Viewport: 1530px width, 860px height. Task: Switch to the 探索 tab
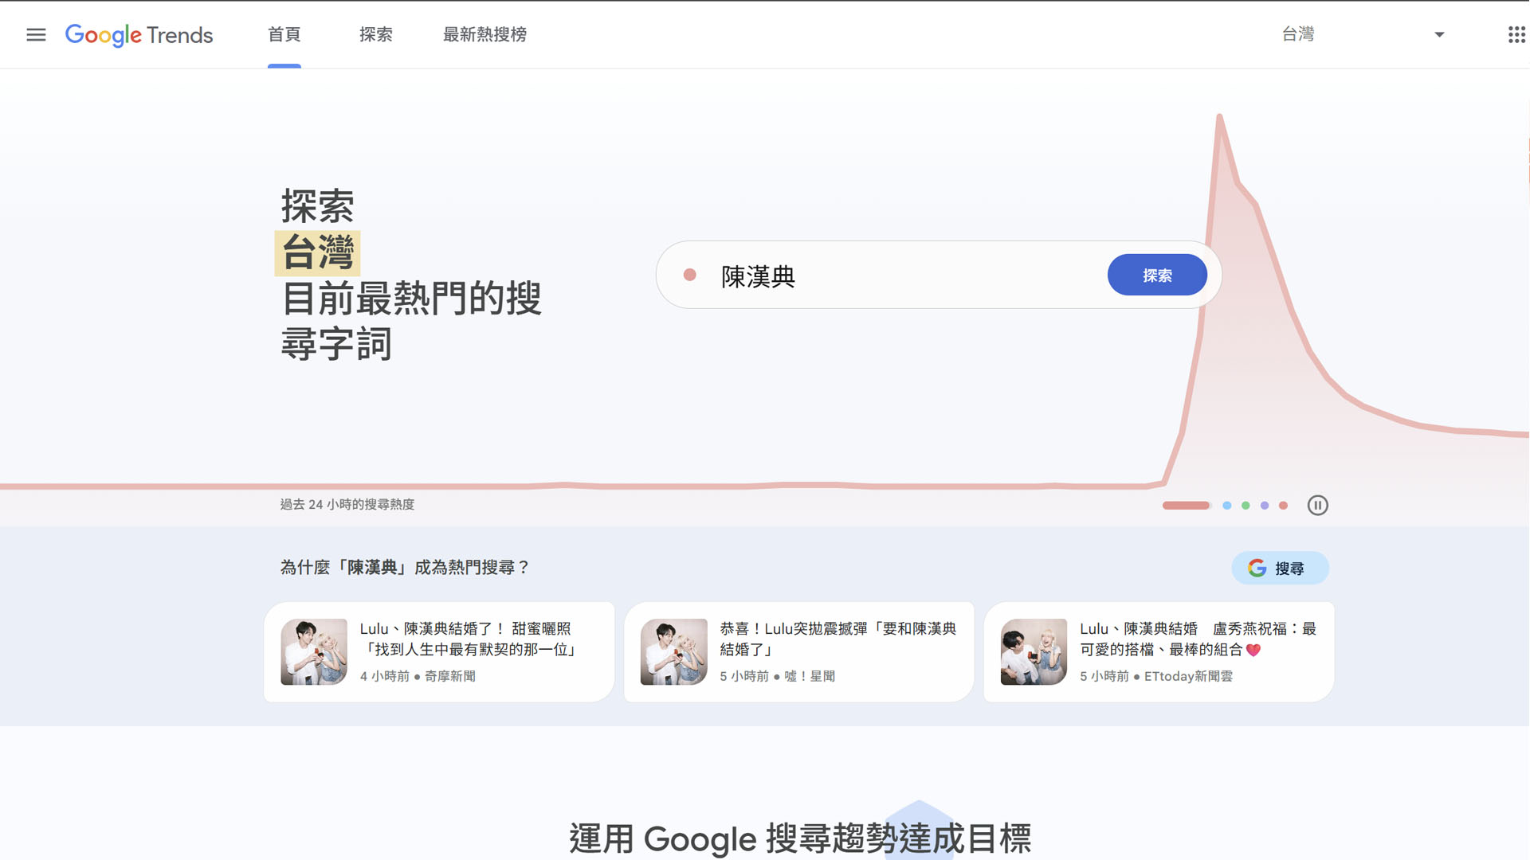coord(376,34)
